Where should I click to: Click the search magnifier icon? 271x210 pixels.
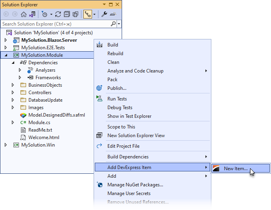[113, 24]
